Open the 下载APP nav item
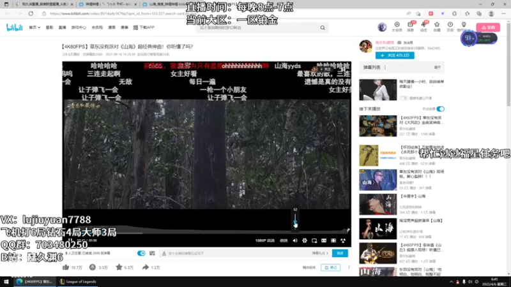 pyautogui.click(x=144, y=27)
